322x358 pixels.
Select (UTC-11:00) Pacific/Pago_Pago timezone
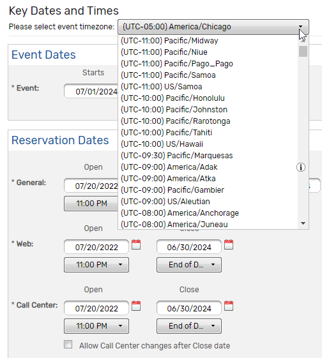click(x=208, y=64)
